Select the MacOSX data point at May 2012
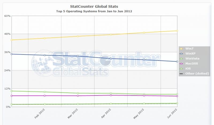The image size is (214, 125). tap(144, 96)
